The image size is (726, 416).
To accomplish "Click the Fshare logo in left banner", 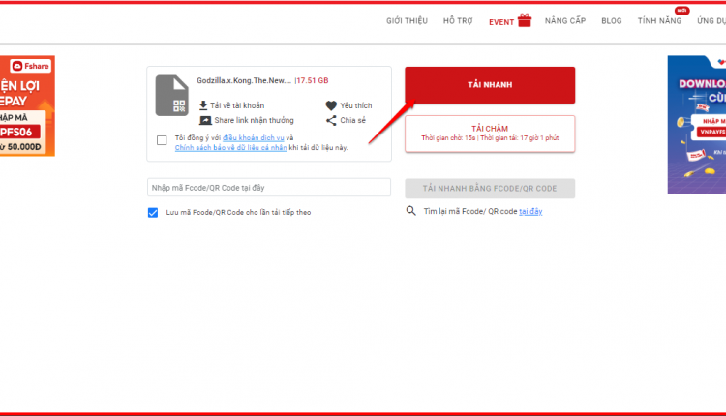I will [31, 66].
